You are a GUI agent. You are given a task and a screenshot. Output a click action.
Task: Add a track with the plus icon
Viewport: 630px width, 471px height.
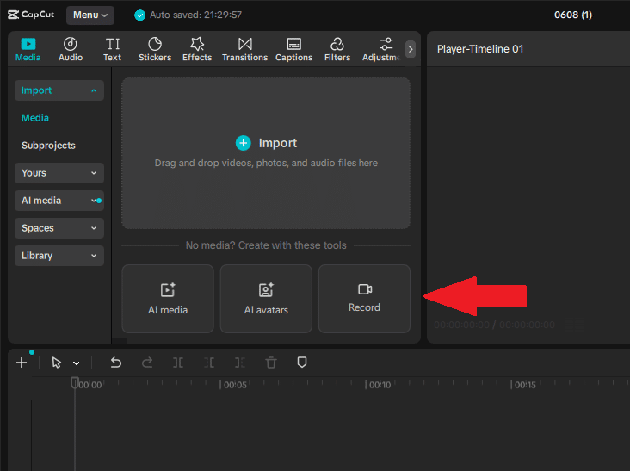tap(22, 363)
